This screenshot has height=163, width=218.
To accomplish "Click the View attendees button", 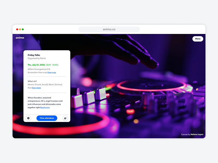I will [x=47, y=118].
